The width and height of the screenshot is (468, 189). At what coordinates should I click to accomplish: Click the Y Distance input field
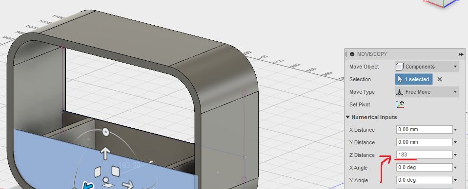pyautogui.click(x=425, y=142)
